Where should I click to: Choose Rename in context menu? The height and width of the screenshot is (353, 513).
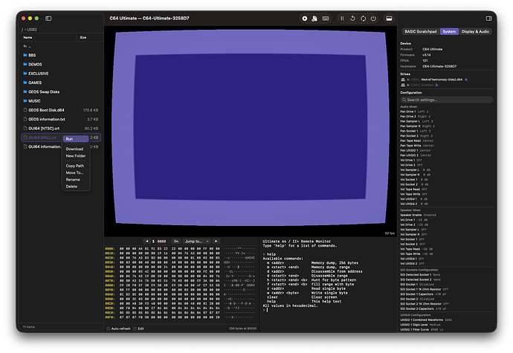pyautogui.click(x=76, y=180)
